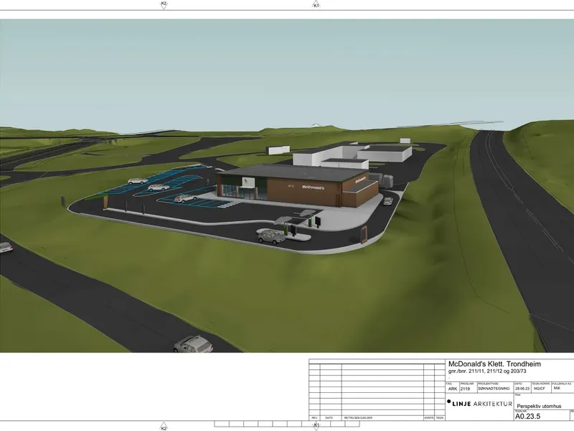Click the K1 grid marker at top
Screen dimensions: 574x431
coord(316,5)
